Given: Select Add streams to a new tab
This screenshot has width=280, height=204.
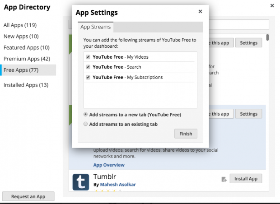Looking at the screenshot, I should pos(85,114).
